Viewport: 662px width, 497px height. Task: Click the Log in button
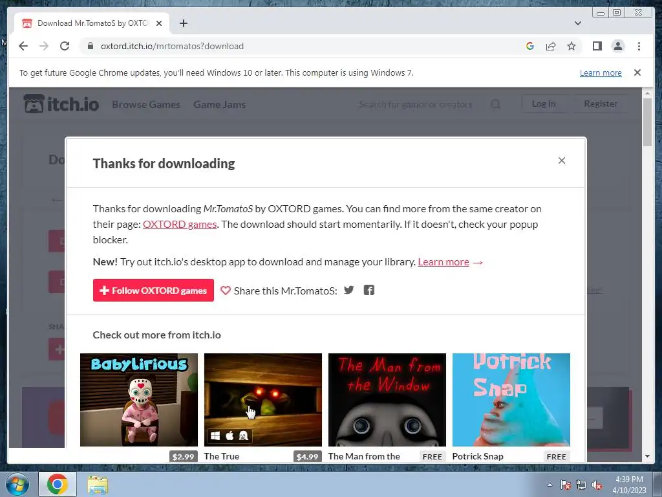click(543, 104)
